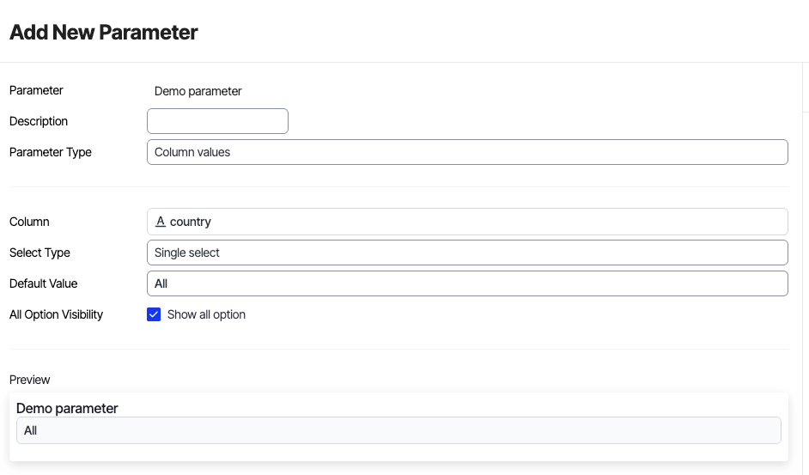Click the Add New Parameter heading
Screen dimensions: 809x475
pyautogui.click(x=104, y=33)
